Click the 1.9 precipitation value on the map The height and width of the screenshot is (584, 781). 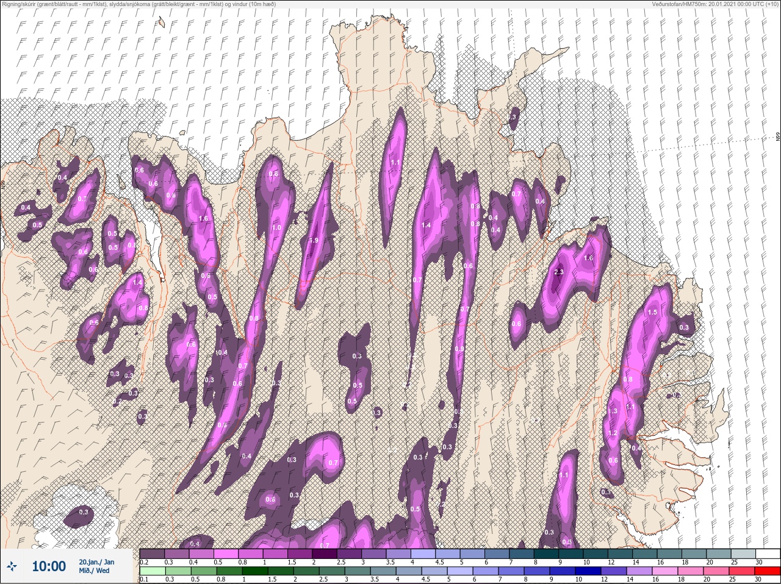click(x=314, y=240)
